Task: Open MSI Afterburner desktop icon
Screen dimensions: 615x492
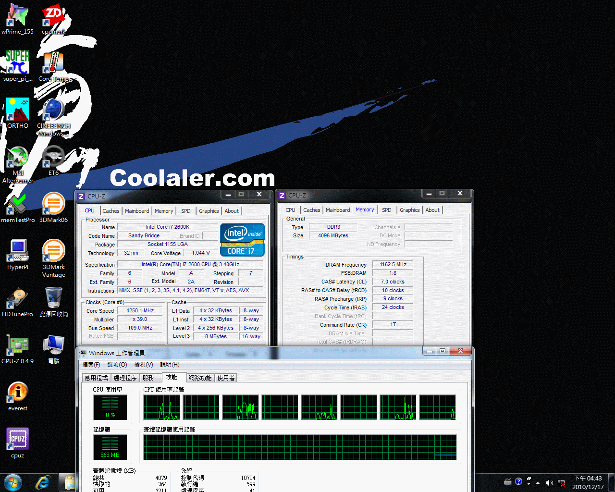Action: click(x=17, y=164)
